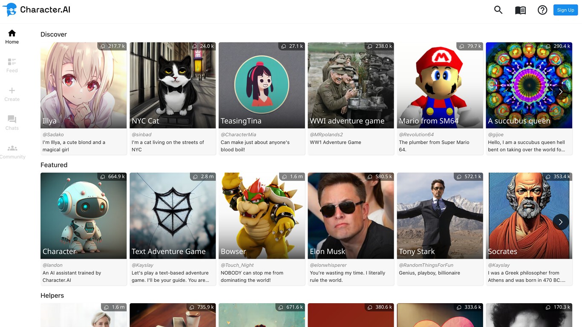Click the @landon author name
This screenshot has width=582, height=327.
point(52,265)
